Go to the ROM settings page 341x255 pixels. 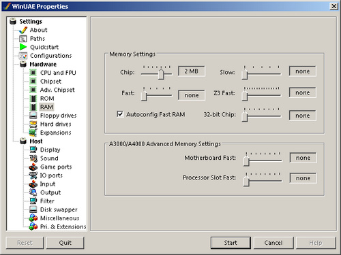tap(47, 99)
